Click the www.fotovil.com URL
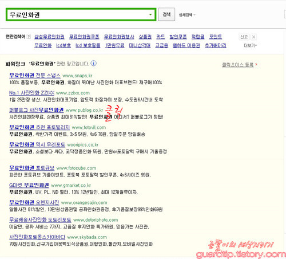The width and height of the screenshot is (286, 259). [x=89, y=127]
